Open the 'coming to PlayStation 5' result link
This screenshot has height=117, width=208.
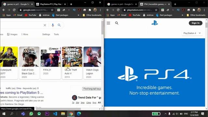pyautogui.click(x=21, y=93)
